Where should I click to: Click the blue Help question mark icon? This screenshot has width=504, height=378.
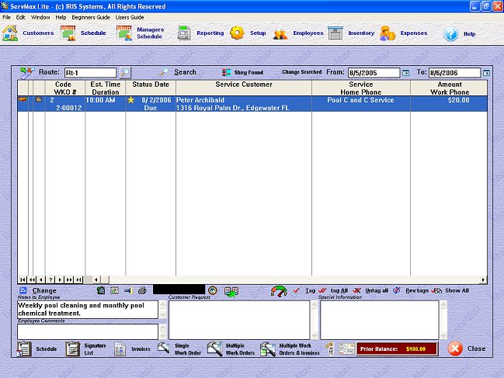point(450,34)
